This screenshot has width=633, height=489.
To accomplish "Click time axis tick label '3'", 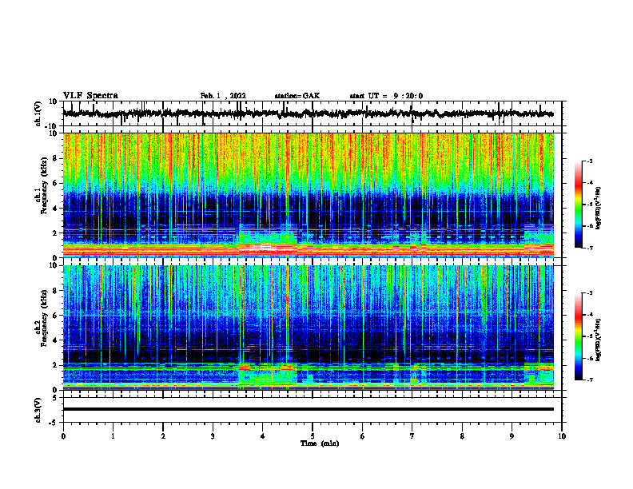I will [213, 436].
